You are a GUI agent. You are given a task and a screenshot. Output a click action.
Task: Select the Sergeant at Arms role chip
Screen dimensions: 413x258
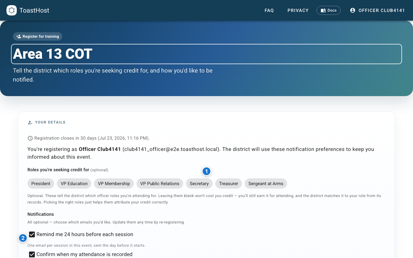click(x=266, y=184)
